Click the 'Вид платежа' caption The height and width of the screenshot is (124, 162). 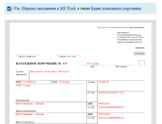(x=121, y=67)
